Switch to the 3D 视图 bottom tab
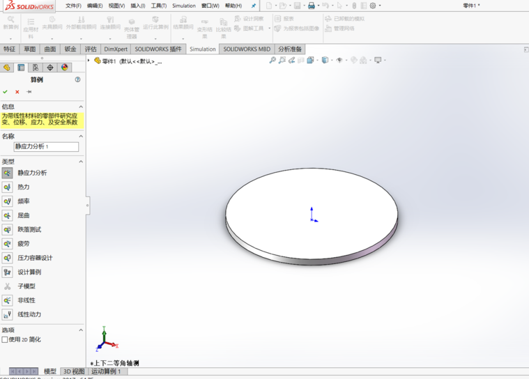The image size is (529, 379). (x=74, y=371)
